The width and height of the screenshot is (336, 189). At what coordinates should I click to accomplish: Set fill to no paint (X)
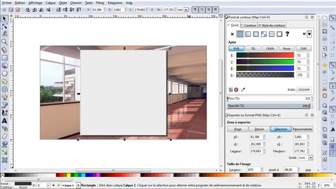pos(232,34)
